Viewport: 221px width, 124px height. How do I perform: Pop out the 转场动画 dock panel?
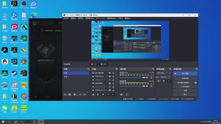(x=170, y=69)
